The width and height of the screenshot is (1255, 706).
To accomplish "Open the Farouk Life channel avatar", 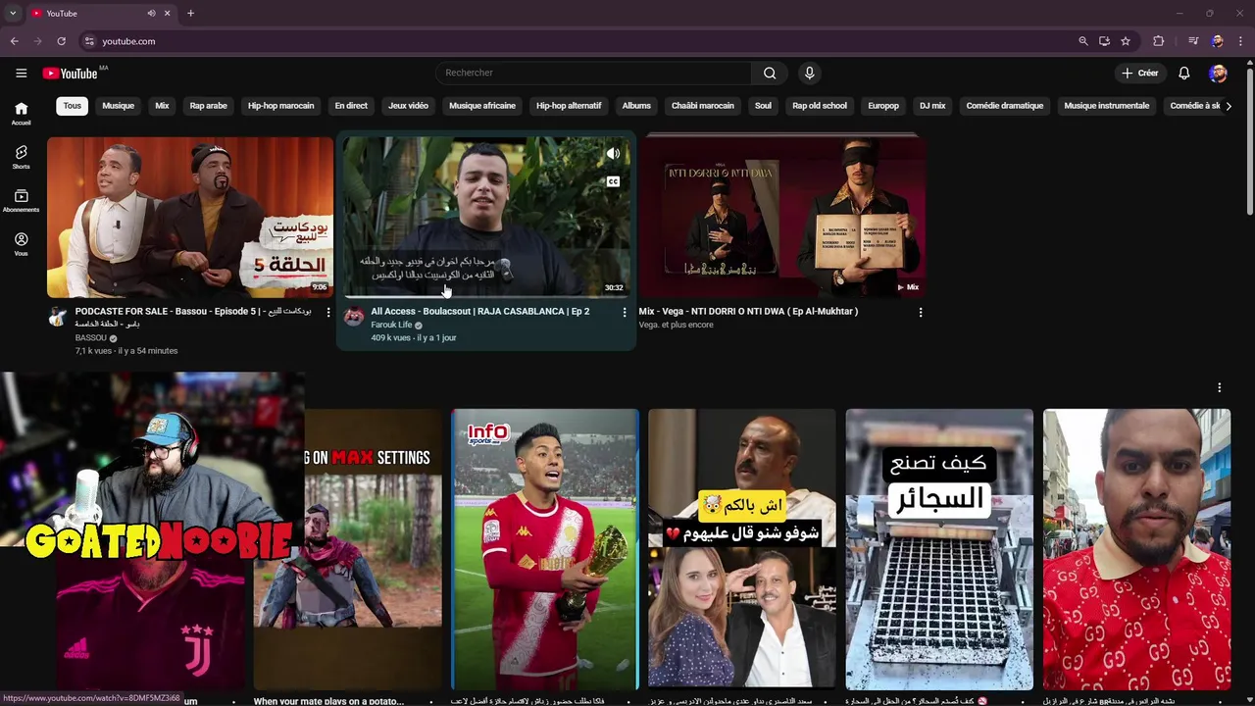I will [354, 317].
